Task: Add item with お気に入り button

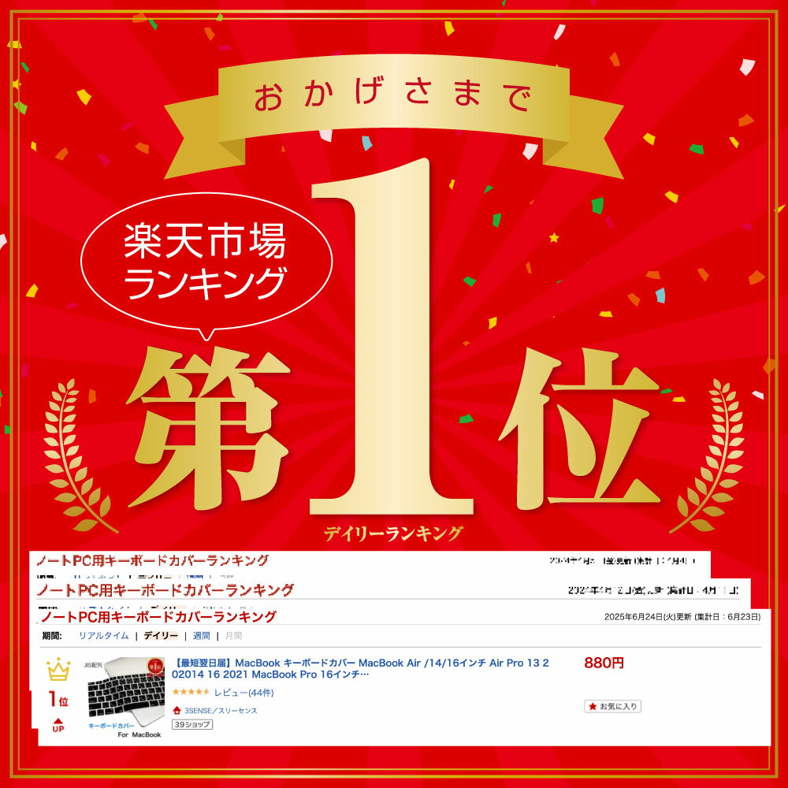Action: pos(612,706)
